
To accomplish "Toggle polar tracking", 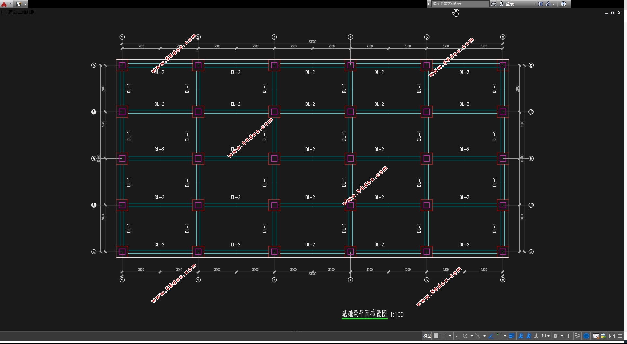I will 465,336.
